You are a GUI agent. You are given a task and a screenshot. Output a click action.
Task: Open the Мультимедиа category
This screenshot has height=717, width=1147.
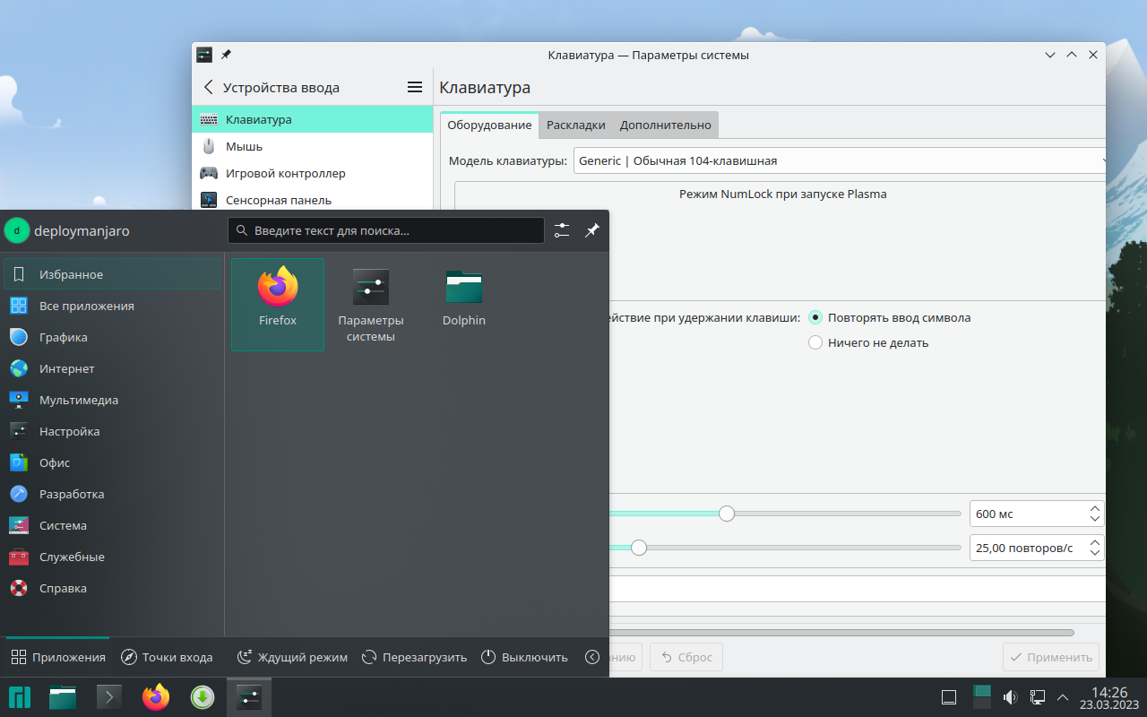pyautogui.click(x=111, y=400)
